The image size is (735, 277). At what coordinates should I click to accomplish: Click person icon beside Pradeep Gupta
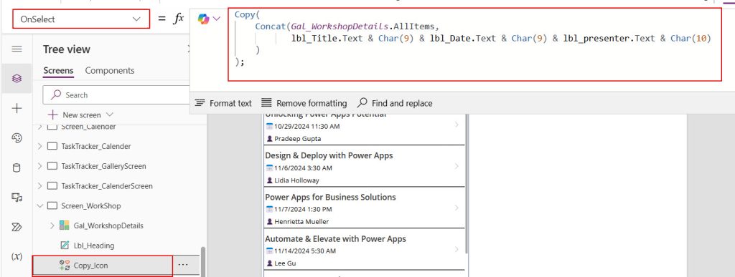pos(269,139)
